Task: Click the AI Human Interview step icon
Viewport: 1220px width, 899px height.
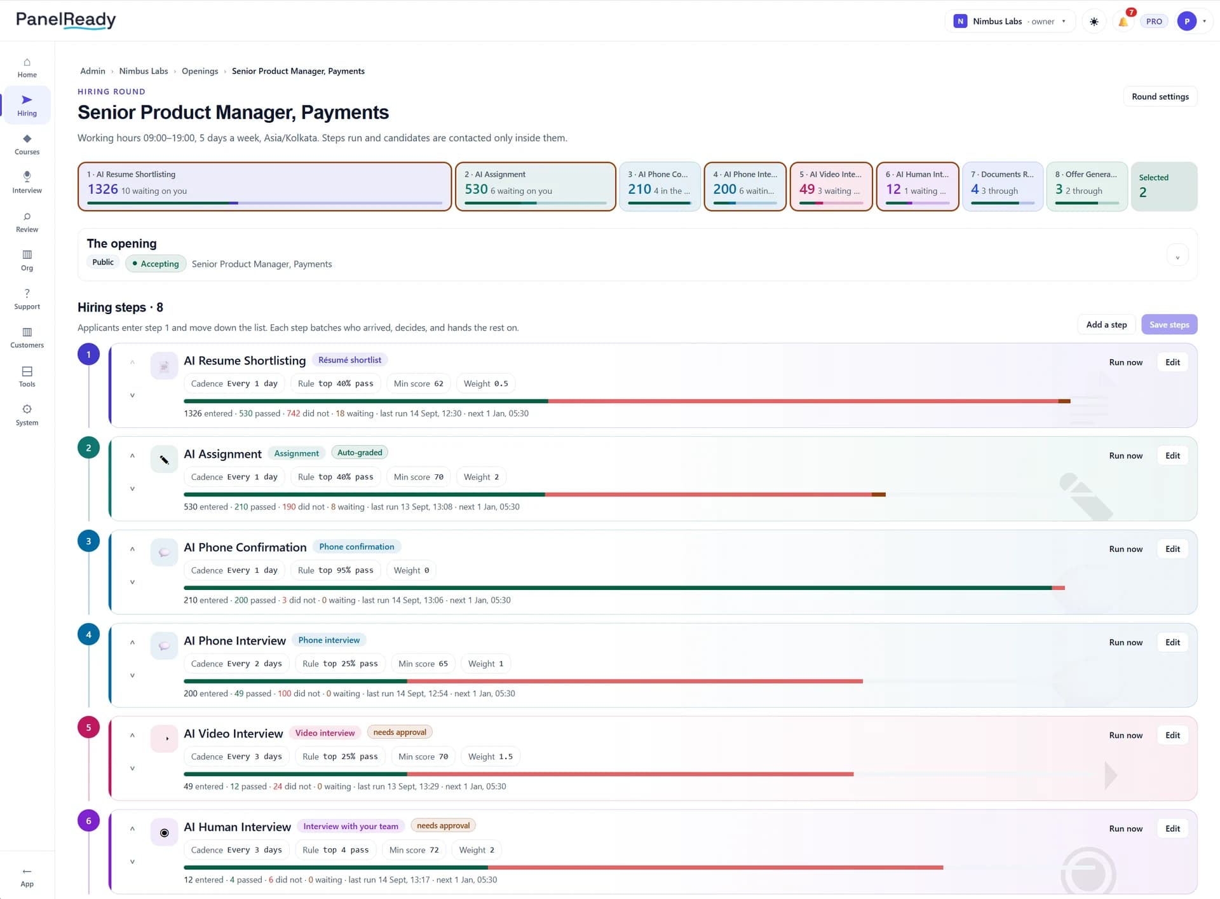Action: click(164, 833)
